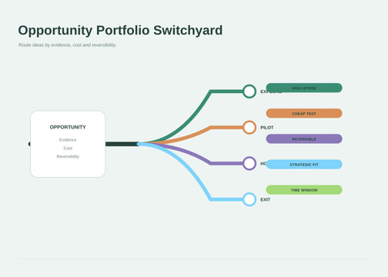The image size is (388, 277).
Task: Select the REVERSIBLE purple pill
Action: [x=304, y=138]
